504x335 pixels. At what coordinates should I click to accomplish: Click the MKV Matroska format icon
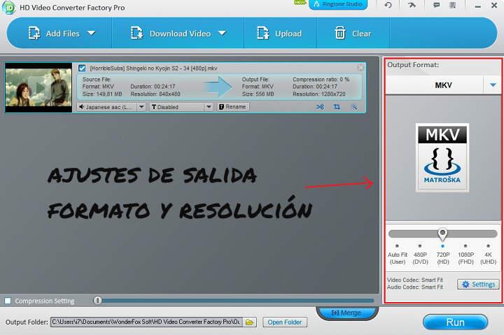pyautogui.click(x=442, y=157)
